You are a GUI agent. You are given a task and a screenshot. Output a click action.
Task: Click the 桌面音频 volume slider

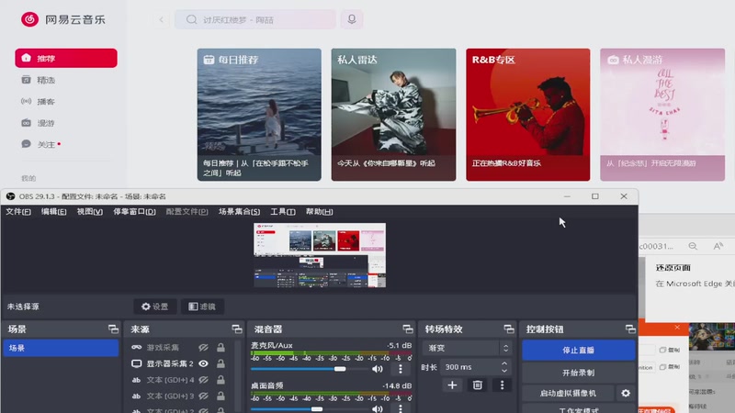pyautogui.click(x=310, y=408)
